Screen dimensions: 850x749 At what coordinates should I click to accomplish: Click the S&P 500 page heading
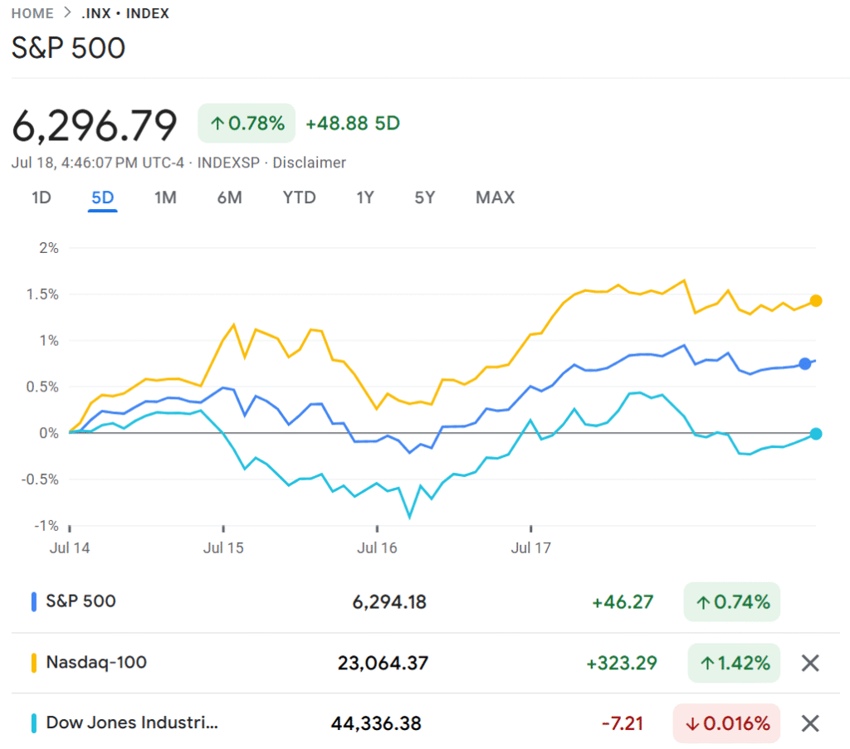(x=68, y=47)
